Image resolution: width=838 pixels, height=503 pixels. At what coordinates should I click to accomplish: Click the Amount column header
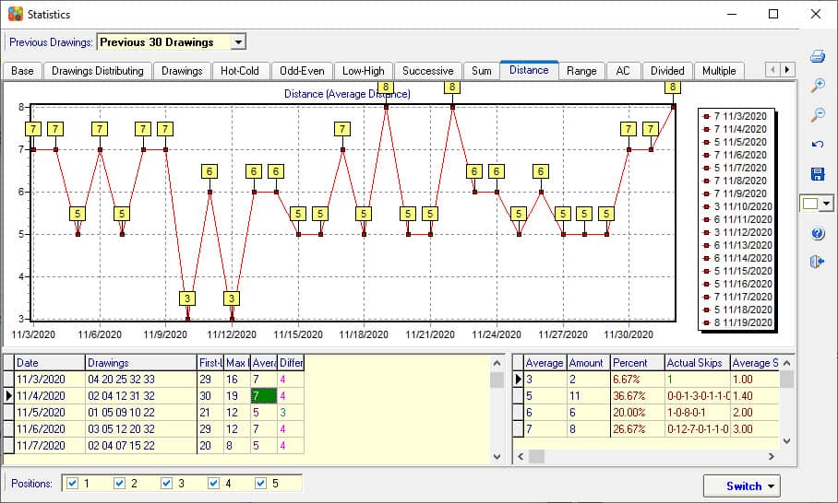589,363
